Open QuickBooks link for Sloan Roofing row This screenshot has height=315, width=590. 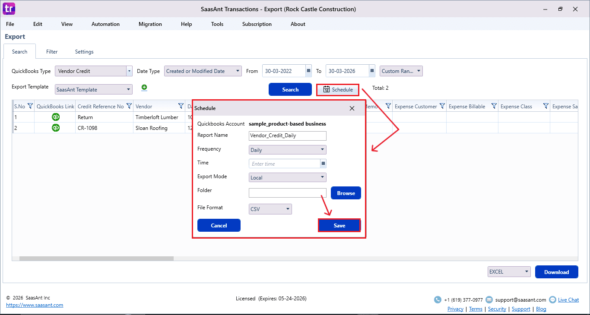tap(56, 128)
